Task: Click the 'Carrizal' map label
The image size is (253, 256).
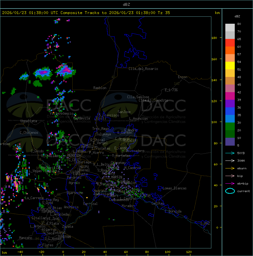Action: tap(90, 204)
